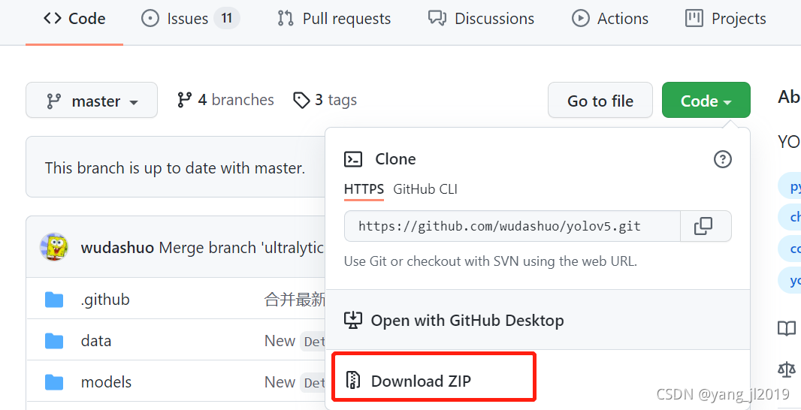
Task: Click the data row commit message
Action: 295,341
